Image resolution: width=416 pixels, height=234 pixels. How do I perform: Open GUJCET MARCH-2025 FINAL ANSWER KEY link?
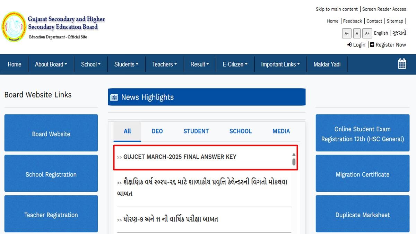pos(180,157)
